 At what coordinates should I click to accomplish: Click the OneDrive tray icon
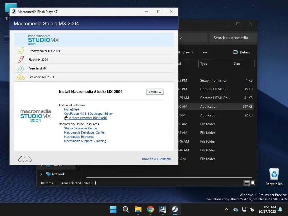[x=236, y=209]
